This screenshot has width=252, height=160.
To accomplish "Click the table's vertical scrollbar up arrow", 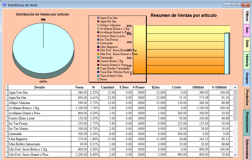I will (x=235, y=87).
